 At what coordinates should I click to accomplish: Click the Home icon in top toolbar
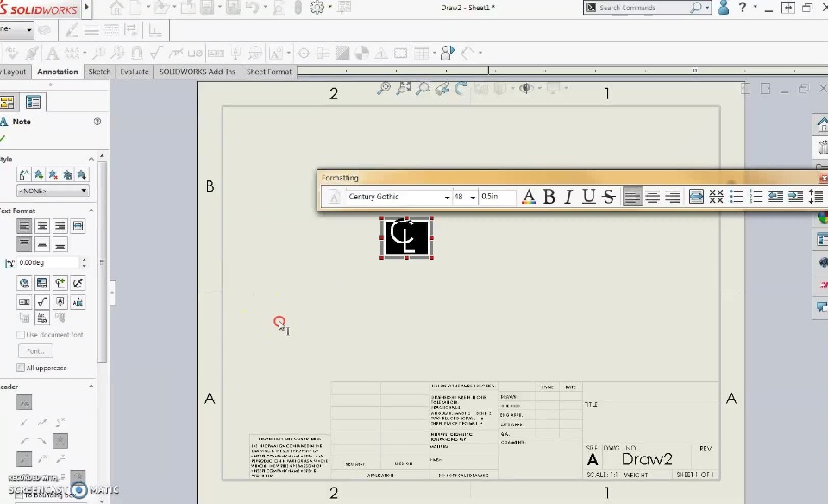point(116,8)
